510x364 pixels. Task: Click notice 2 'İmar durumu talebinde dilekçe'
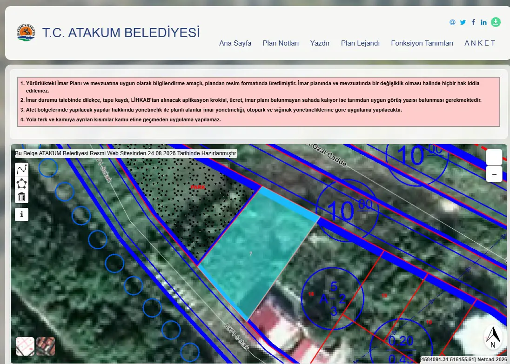point(254,100)
